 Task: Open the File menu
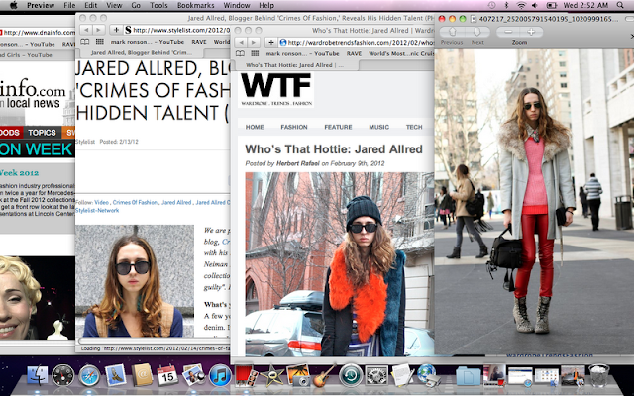click(x=69, y=5)
